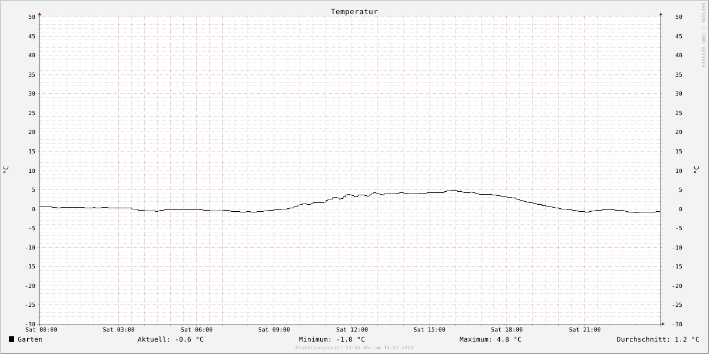709x354 pixels.
Task: Click the 0 label on the left axis
Action: pos(34,209)
